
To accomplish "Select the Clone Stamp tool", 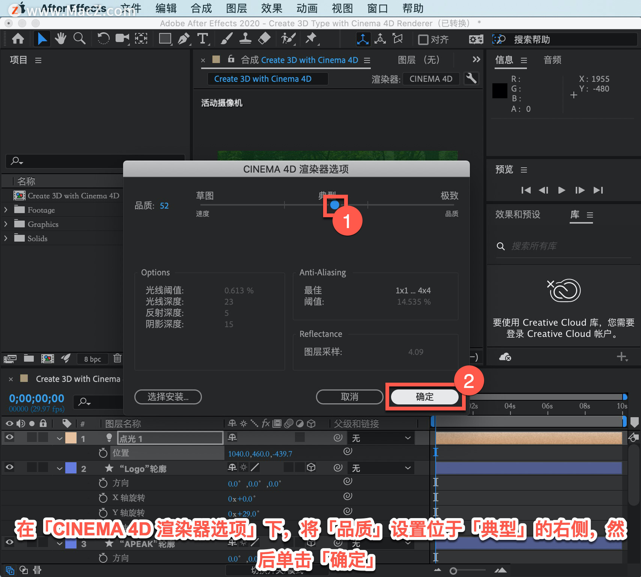I will (x=245, y=39).
